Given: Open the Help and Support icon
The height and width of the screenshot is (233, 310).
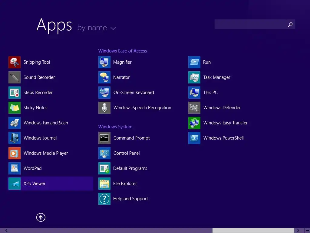Looking at the screenshot, I should 104,199.
